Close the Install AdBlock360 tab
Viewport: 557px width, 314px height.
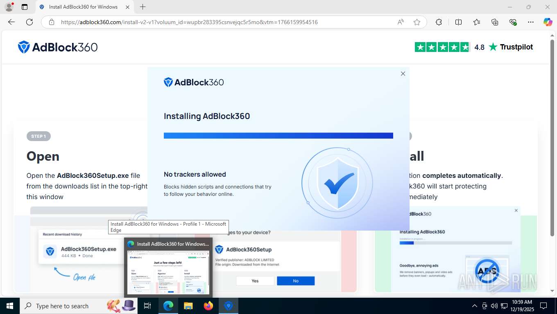click(128, 7)
